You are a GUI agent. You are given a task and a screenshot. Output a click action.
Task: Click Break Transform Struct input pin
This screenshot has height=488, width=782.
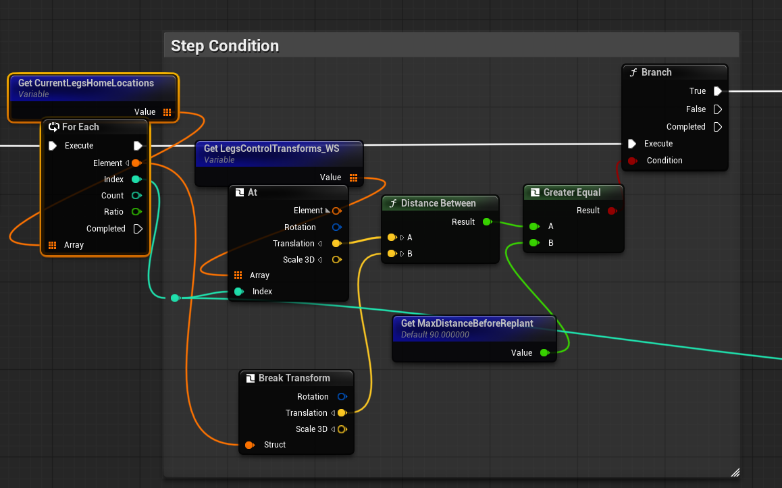tap(249, 445)
